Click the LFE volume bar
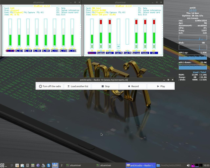The height and width of the screenshot is (168, 210). coord(154,31)
